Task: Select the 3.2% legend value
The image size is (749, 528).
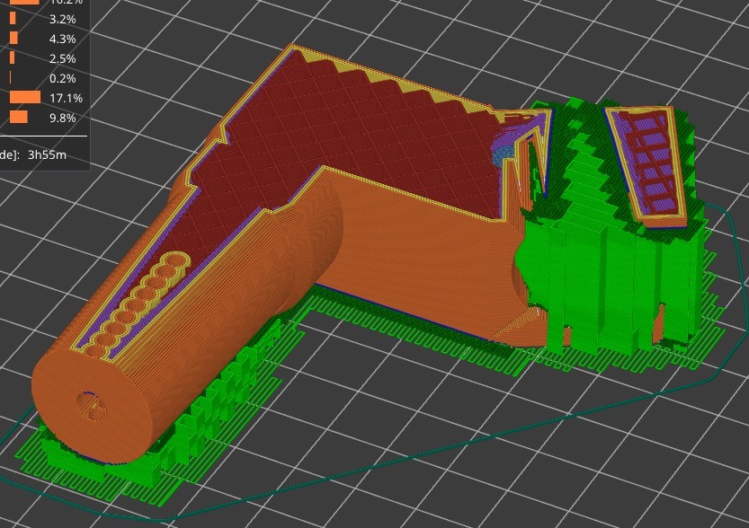Action: point(63,19)
